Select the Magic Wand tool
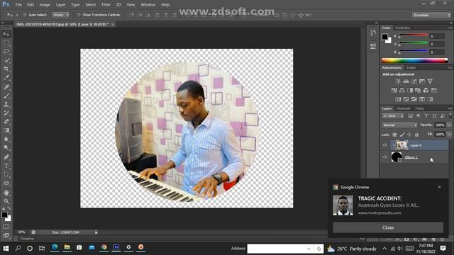Viewport: 454px width, 255px height. point(6,60)
